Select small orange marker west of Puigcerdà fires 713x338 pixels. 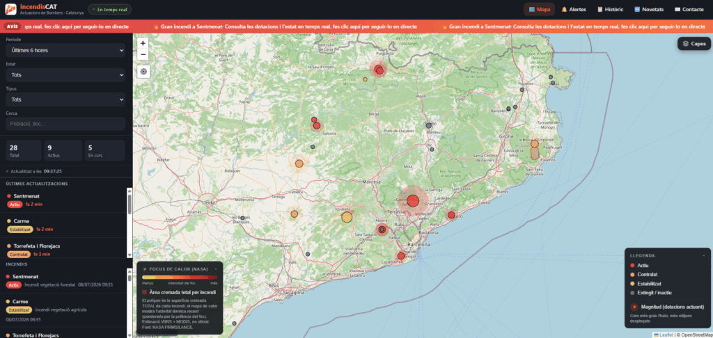(365, 79)
